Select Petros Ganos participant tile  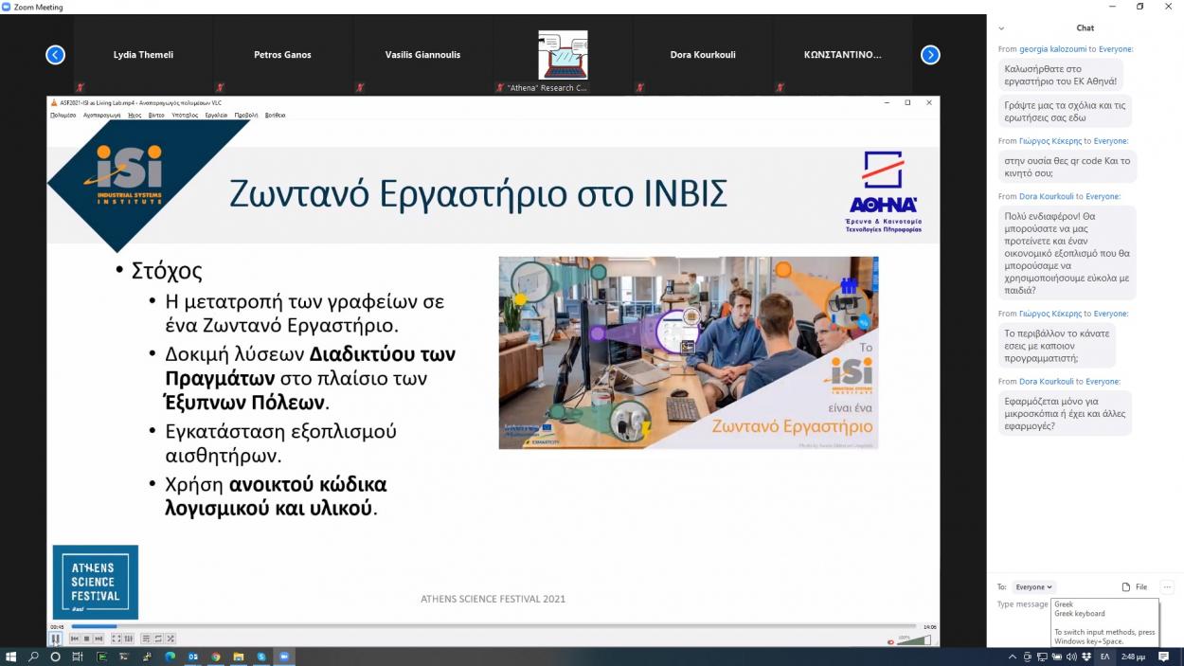tap(282, 55)
